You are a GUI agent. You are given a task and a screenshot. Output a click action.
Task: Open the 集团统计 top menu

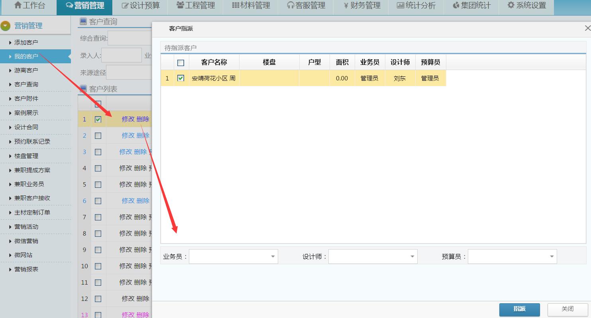[x=471, y=6]
